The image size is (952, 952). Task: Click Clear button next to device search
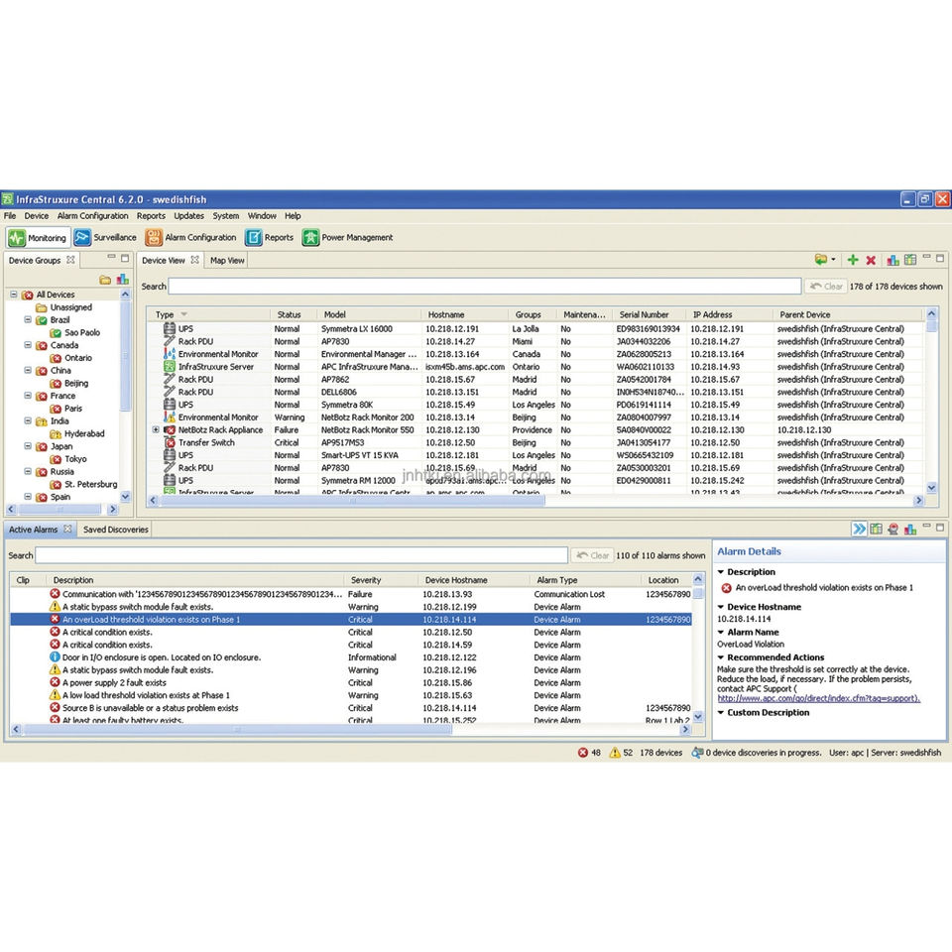pyautogui.click(x=826, y=286)
